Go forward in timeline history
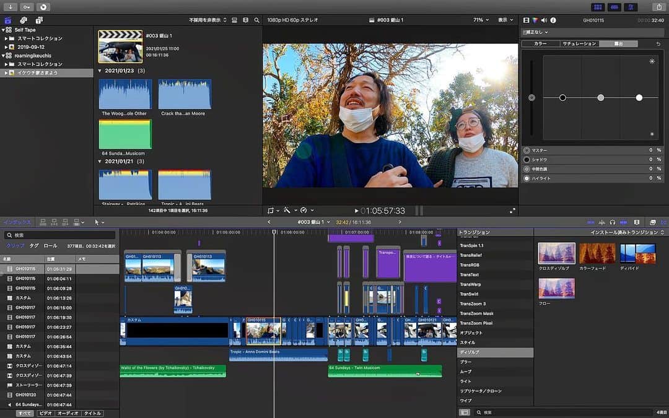Image resolution: width=669 pixels, height=418 pixels. (x=400, y=222)
